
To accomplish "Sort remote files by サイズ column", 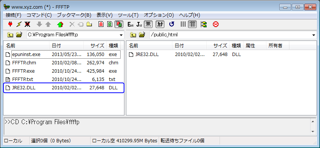I will (218, 46).
